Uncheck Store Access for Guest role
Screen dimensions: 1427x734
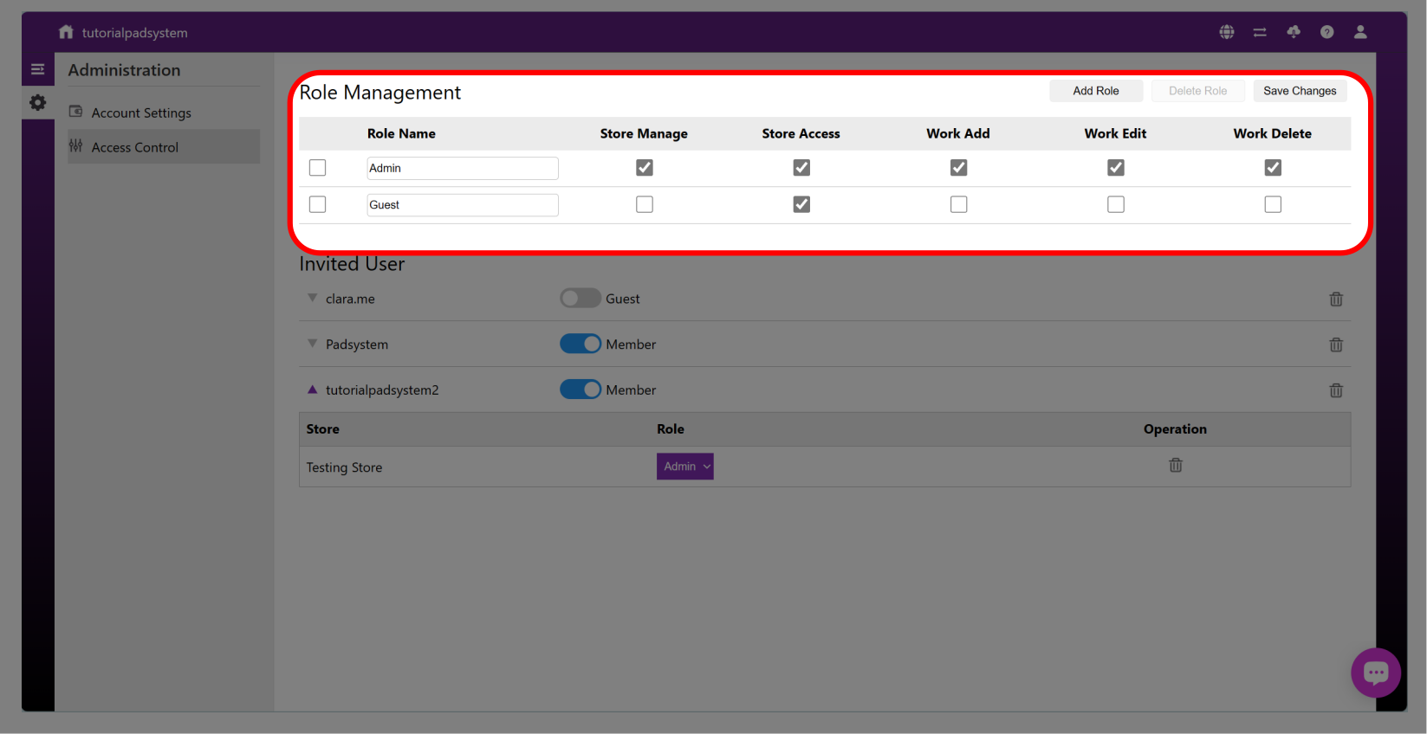(x=801, y=204)
